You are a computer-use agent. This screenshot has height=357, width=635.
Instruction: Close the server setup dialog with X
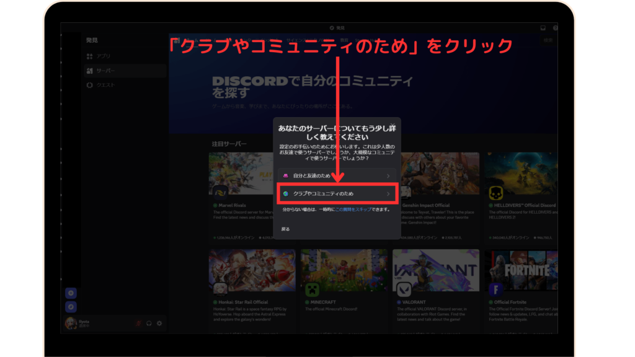tap(393, 125)
